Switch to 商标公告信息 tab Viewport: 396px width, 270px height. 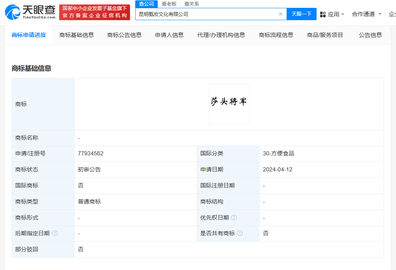pos(124,35)
